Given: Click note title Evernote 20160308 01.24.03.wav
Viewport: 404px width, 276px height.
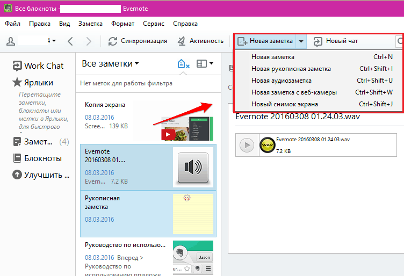Looking at the screenshot, I should pos(298,117).
